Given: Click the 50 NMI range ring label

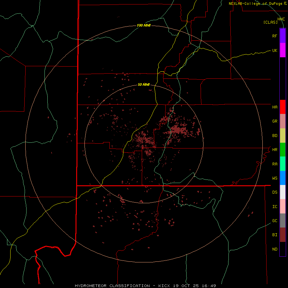Looking at the screenshot, I should click(144, 84).
